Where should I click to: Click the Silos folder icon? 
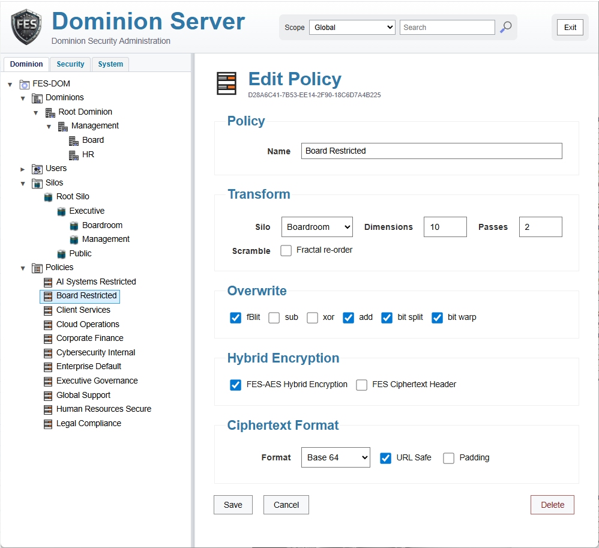(x=37, y=183)
